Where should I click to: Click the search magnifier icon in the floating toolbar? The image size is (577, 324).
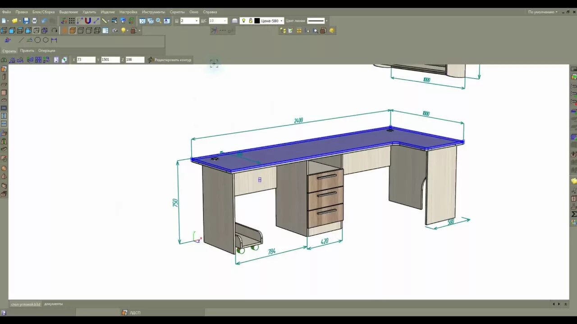(x=316, y=31)
